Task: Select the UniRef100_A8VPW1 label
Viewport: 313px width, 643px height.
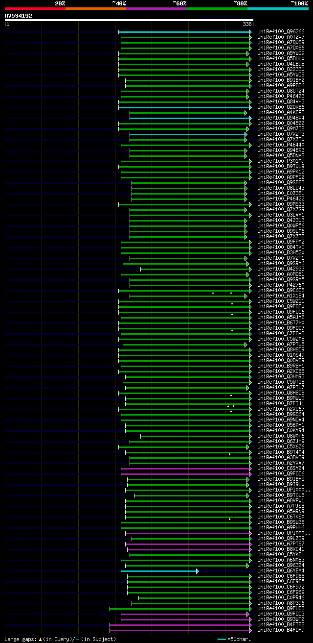Action: tap(281, 501)
